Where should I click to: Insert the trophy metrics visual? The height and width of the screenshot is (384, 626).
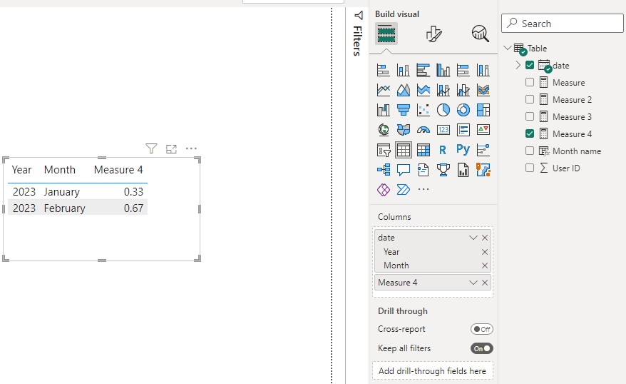point(443,170)
